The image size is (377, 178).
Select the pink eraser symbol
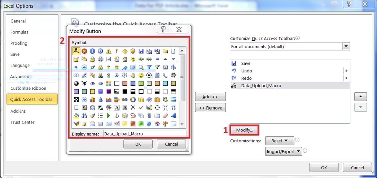tap(165, 116)
